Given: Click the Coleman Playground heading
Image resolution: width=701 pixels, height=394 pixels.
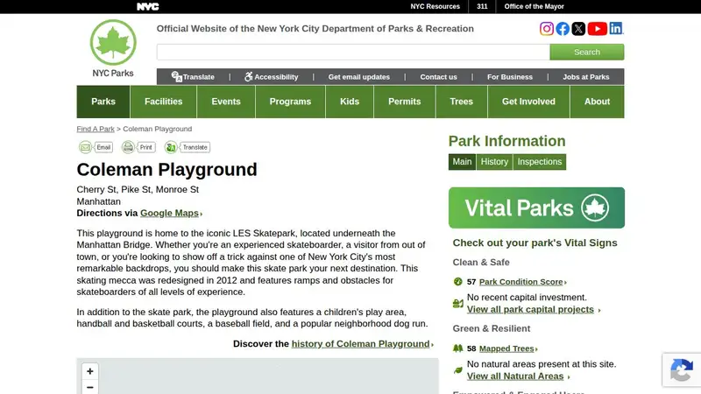Looking at the screenshot, I should click(x=166, y=170).
